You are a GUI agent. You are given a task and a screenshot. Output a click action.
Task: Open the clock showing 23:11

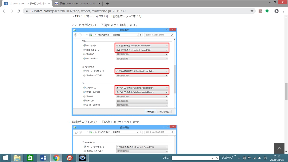277,158
